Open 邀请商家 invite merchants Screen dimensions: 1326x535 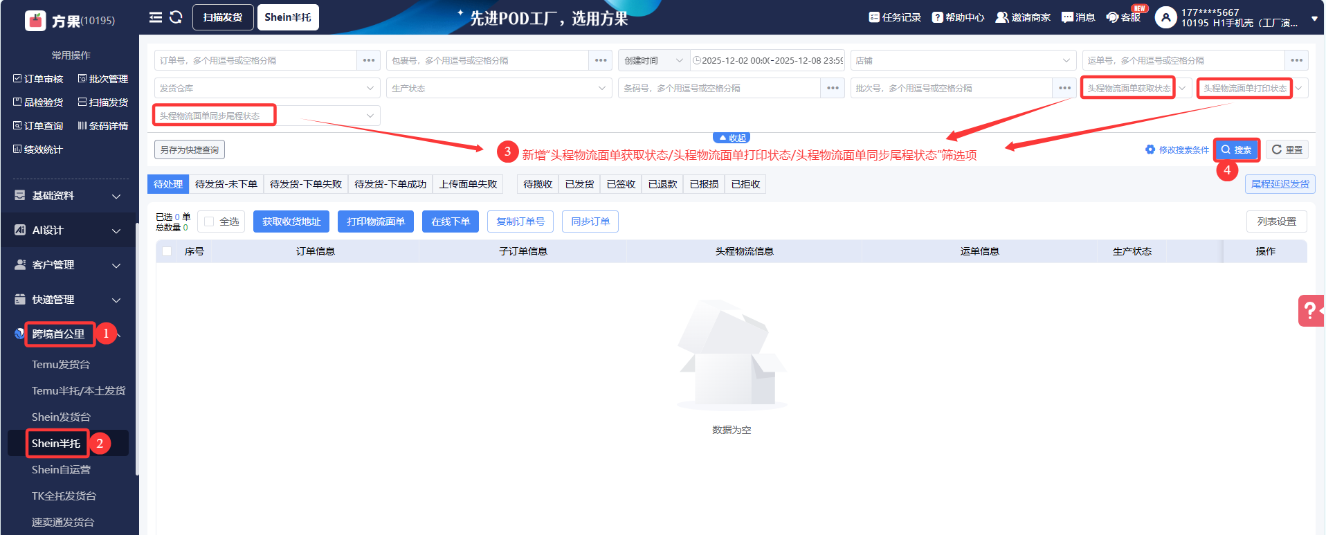point(1023,17)
